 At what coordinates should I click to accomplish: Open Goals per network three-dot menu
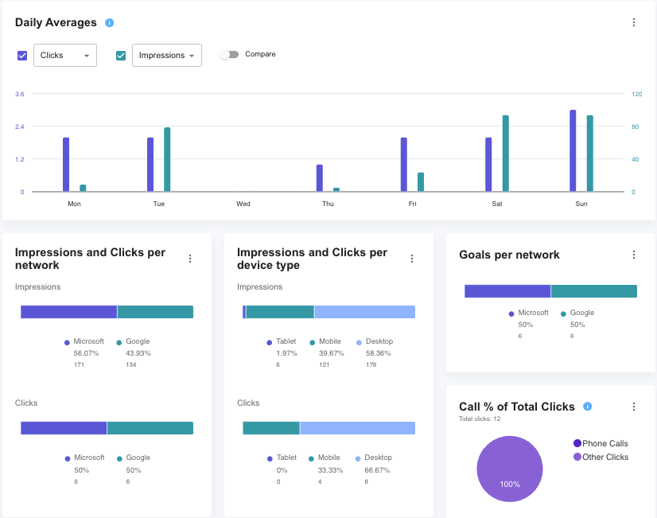point(634,255)
